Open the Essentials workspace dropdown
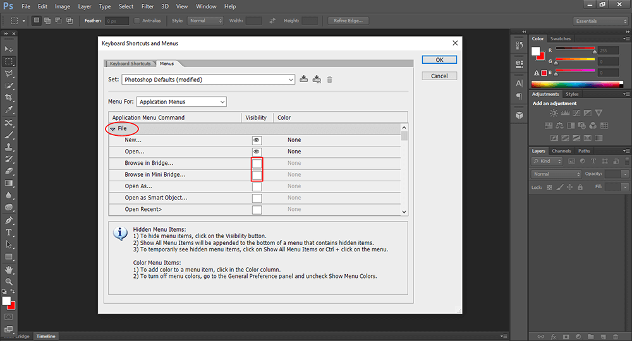Image resolution: width=632 pixels, height=341 pixels. coord(600,21)
